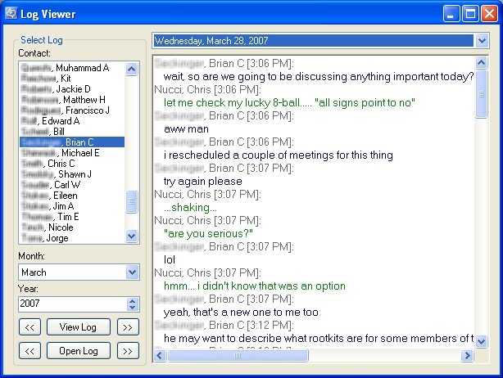Select contact Jim A in the list
Viewport: 503px width, 378px height.
[72, 206]
